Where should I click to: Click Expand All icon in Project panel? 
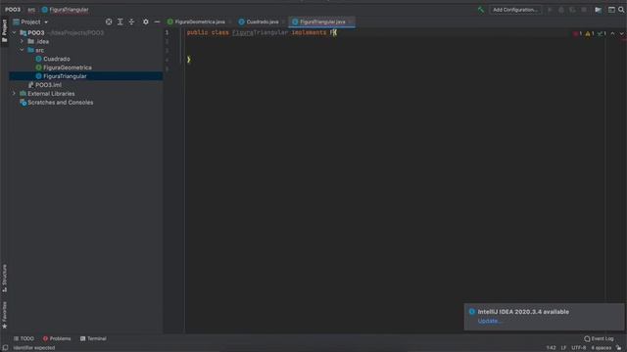[120, 22]
